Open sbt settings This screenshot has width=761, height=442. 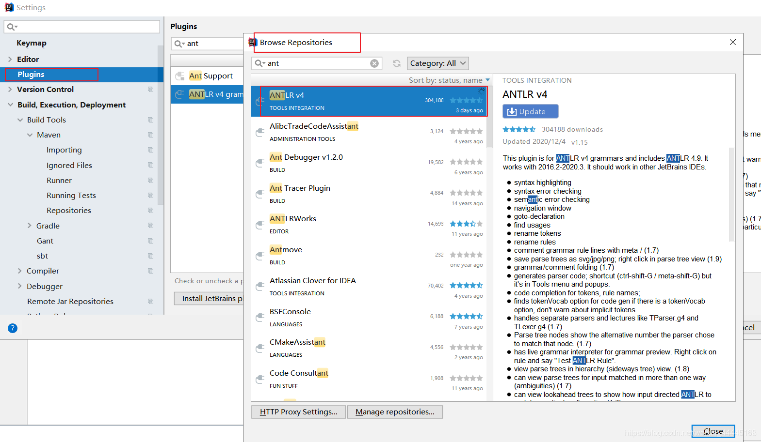[x=43, y=256]
